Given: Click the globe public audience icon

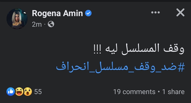Looking at the screenshot, I should pos(51,24).
